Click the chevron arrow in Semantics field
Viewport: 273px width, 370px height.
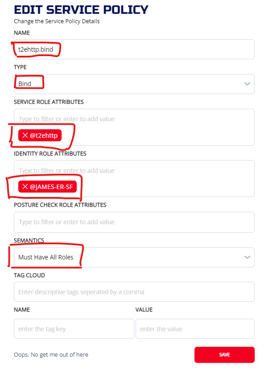click(248, 257)
